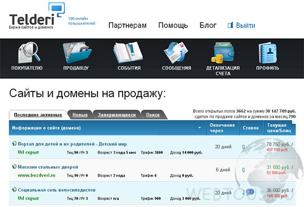
Task: Click bids count 2 for Социальная сеть велосипедистов
Action: (x=244, y=193)
